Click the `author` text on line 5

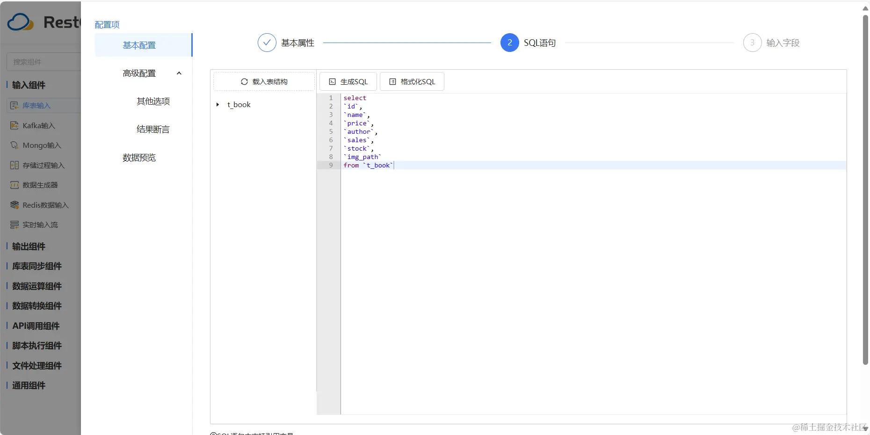coord(359,131)
